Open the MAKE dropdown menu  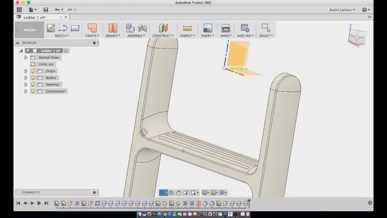(x=226, y=36)
